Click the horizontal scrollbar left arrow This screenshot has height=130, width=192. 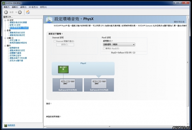pos(45,127)
